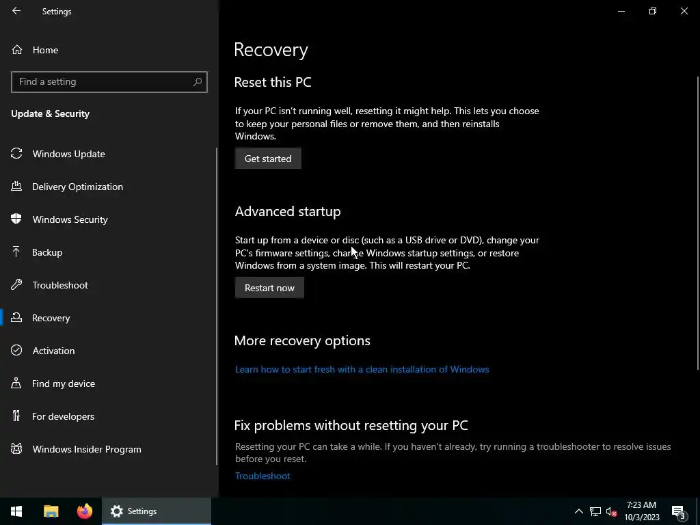Click the Find a setting search box
Viewport: 700px width, 525px height.
109,82
